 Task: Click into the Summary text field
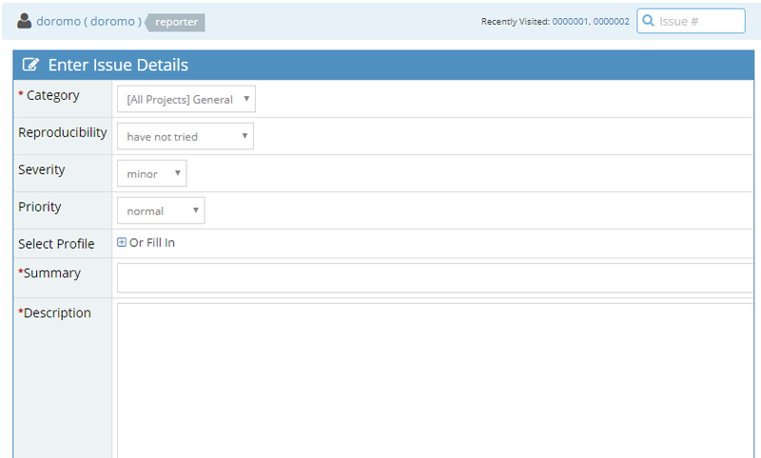tap(435, 278)
